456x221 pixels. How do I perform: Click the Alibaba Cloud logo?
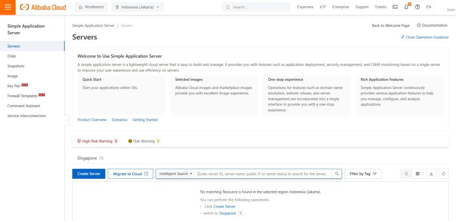[x=43, y=7]
